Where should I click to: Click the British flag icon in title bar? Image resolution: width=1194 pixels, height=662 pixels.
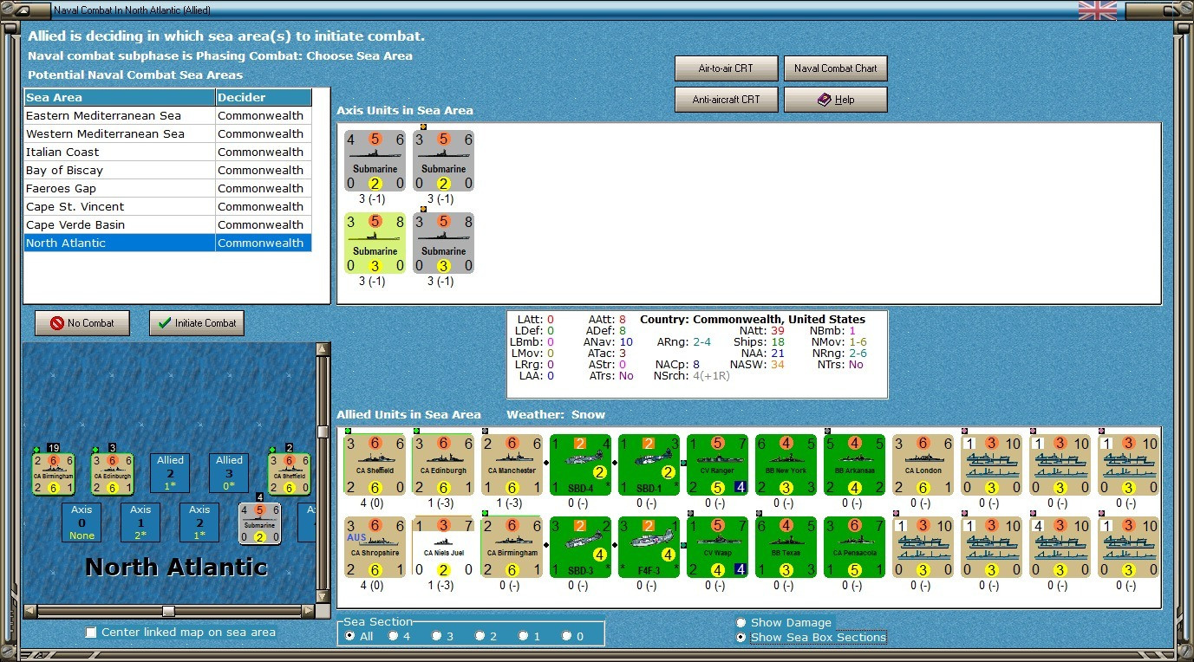pos(1097,10)
